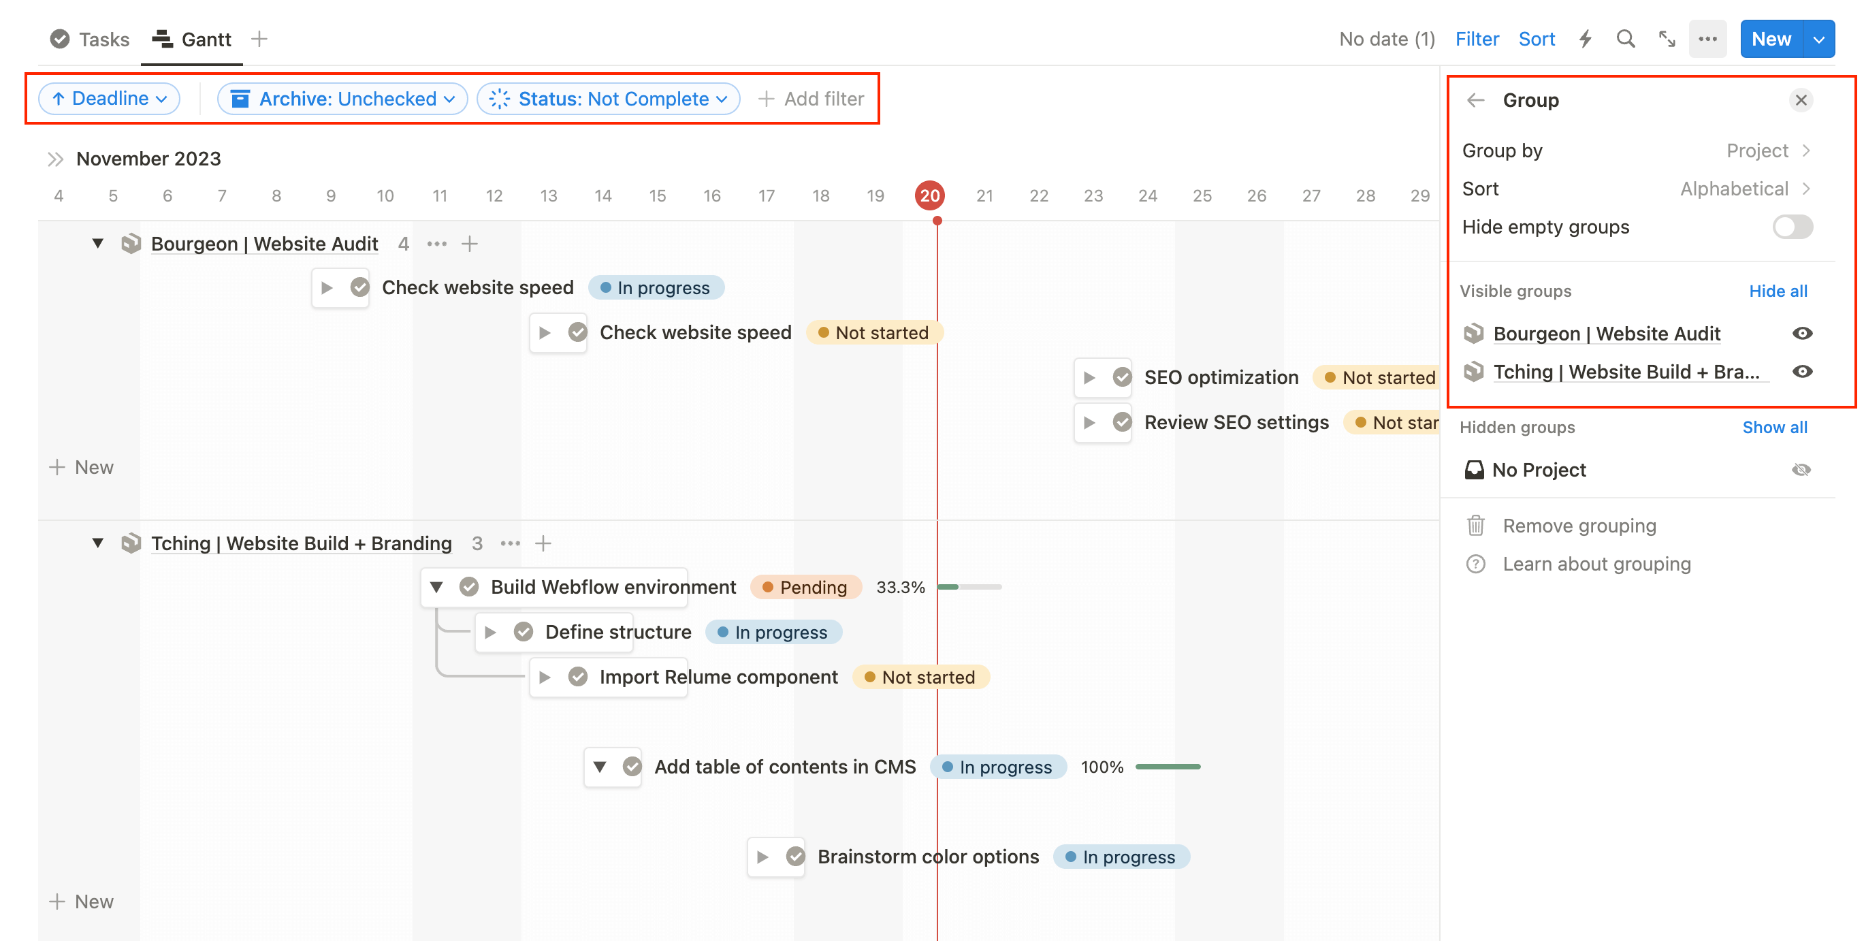This screenshot has width=1864, height=941.
Task: Hide Bourgeon | Website Audit group via eye
Action: (1802, 334)
